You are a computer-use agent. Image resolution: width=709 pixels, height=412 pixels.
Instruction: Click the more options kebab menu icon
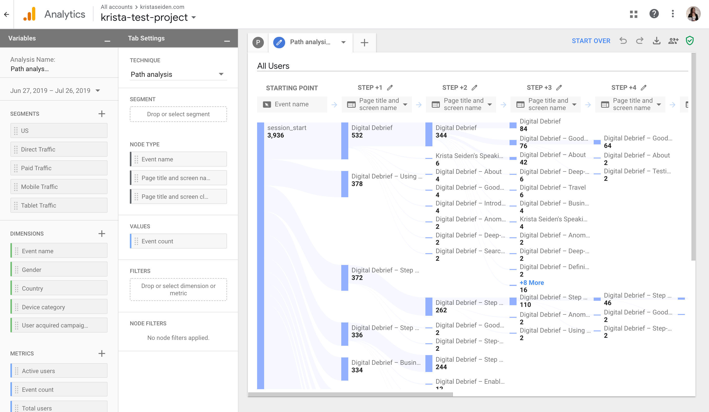coord(673,13)
